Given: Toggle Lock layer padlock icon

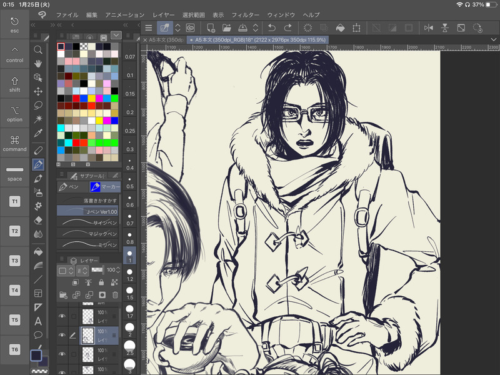Looking at the screenshot, I should pos(101,282).
